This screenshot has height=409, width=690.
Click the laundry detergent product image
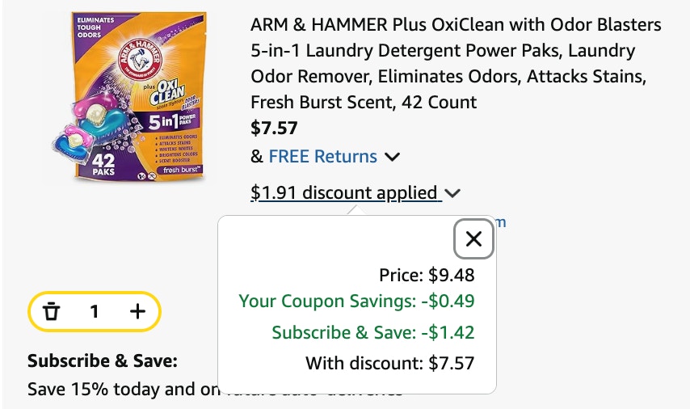click(x=129, y=96)
